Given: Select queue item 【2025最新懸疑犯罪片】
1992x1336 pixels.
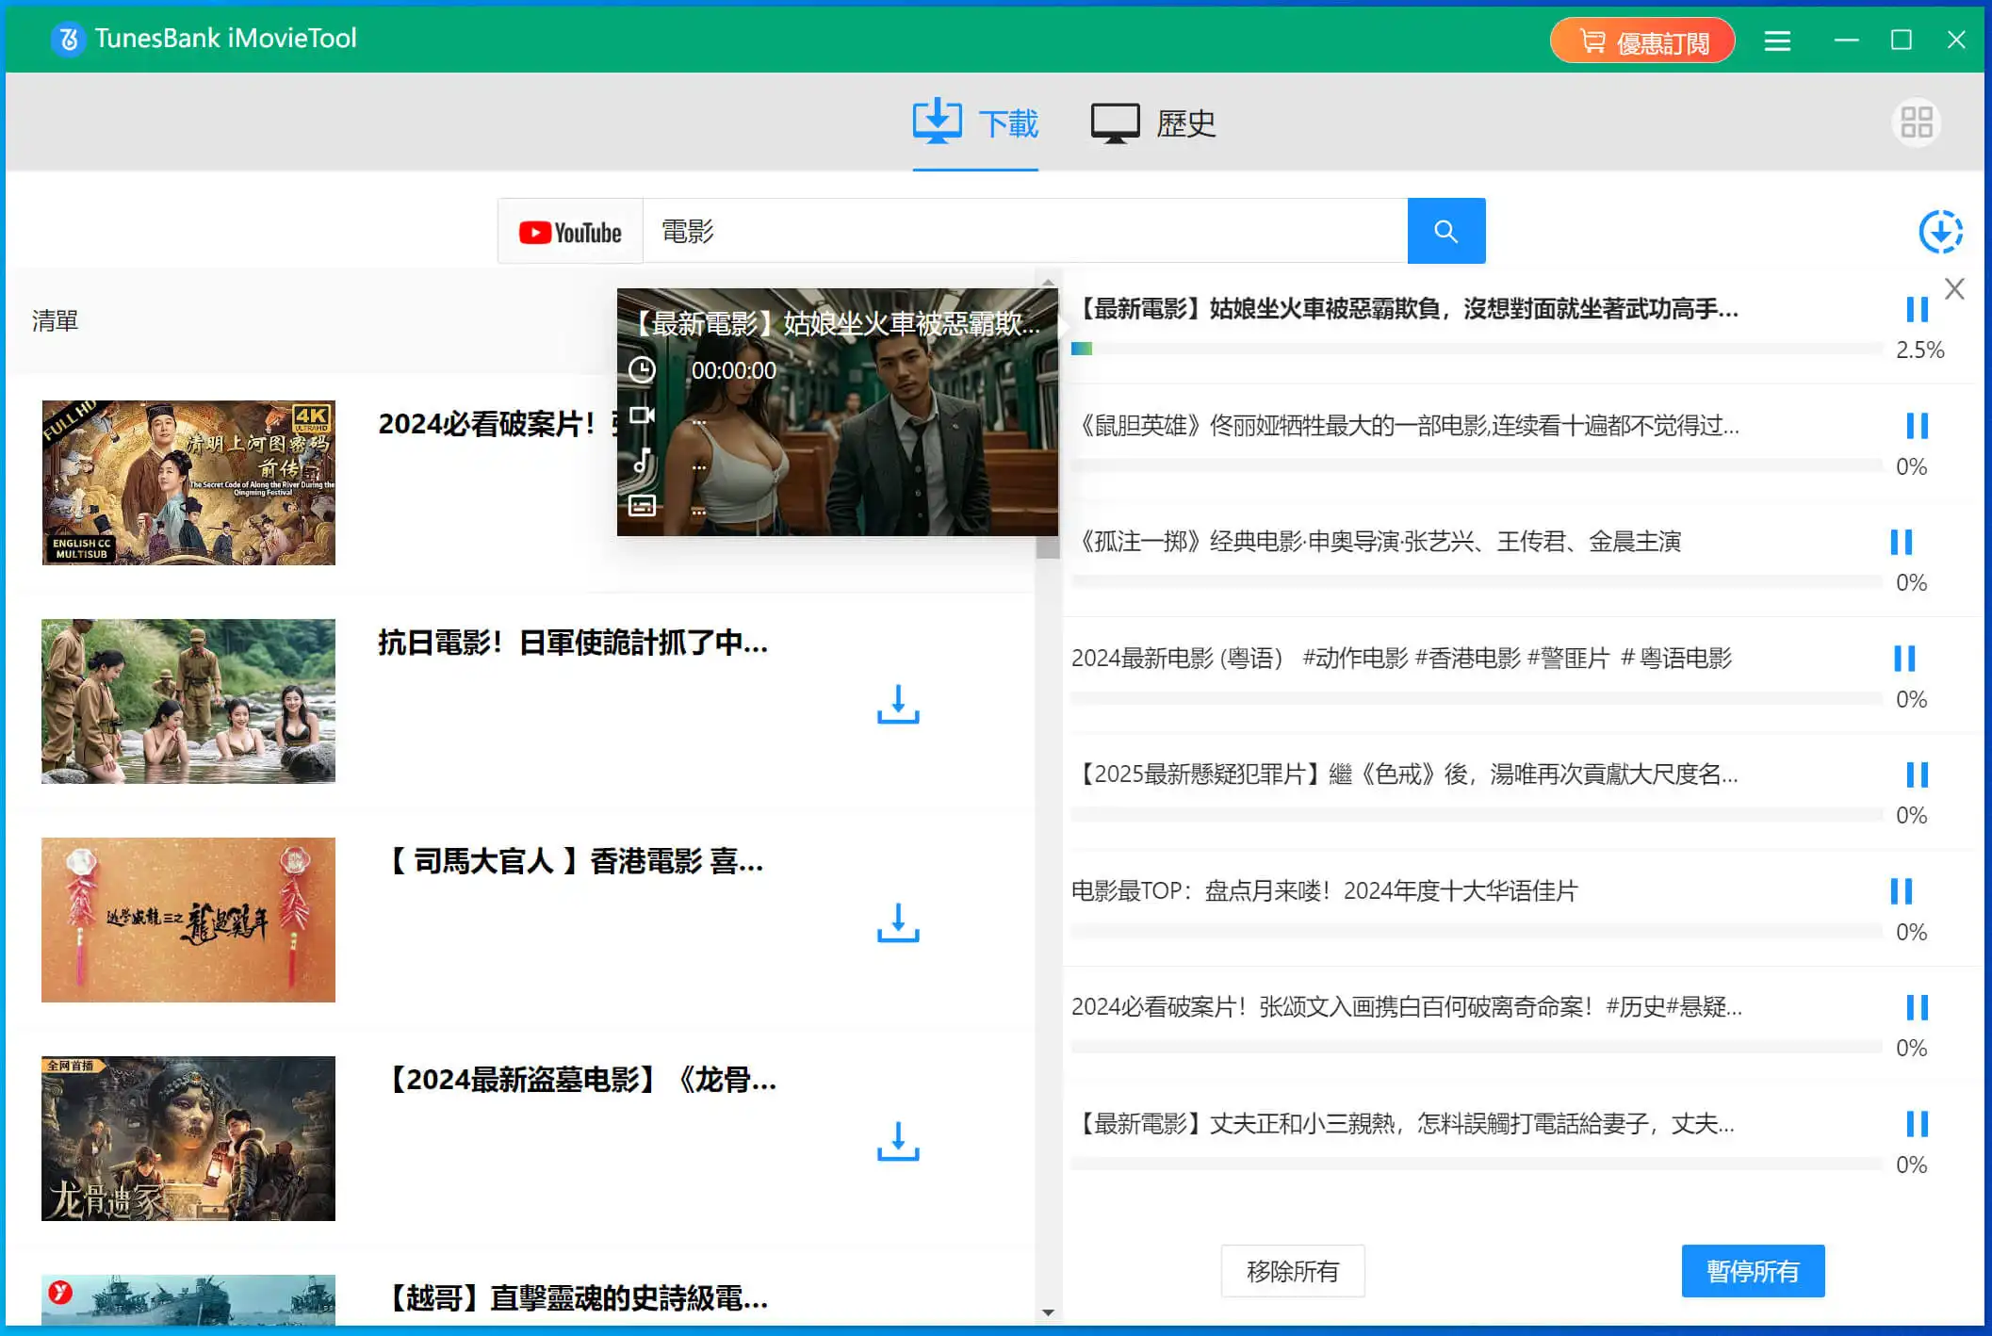Looking at the screenshot, I should click(1406, 774).
